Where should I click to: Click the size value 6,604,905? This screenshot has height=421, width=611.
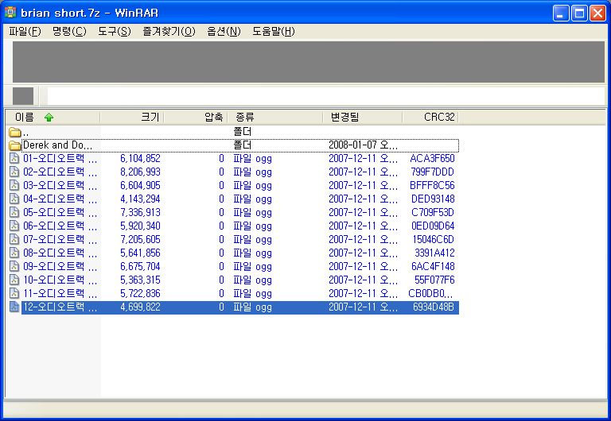tap(140, 185)
